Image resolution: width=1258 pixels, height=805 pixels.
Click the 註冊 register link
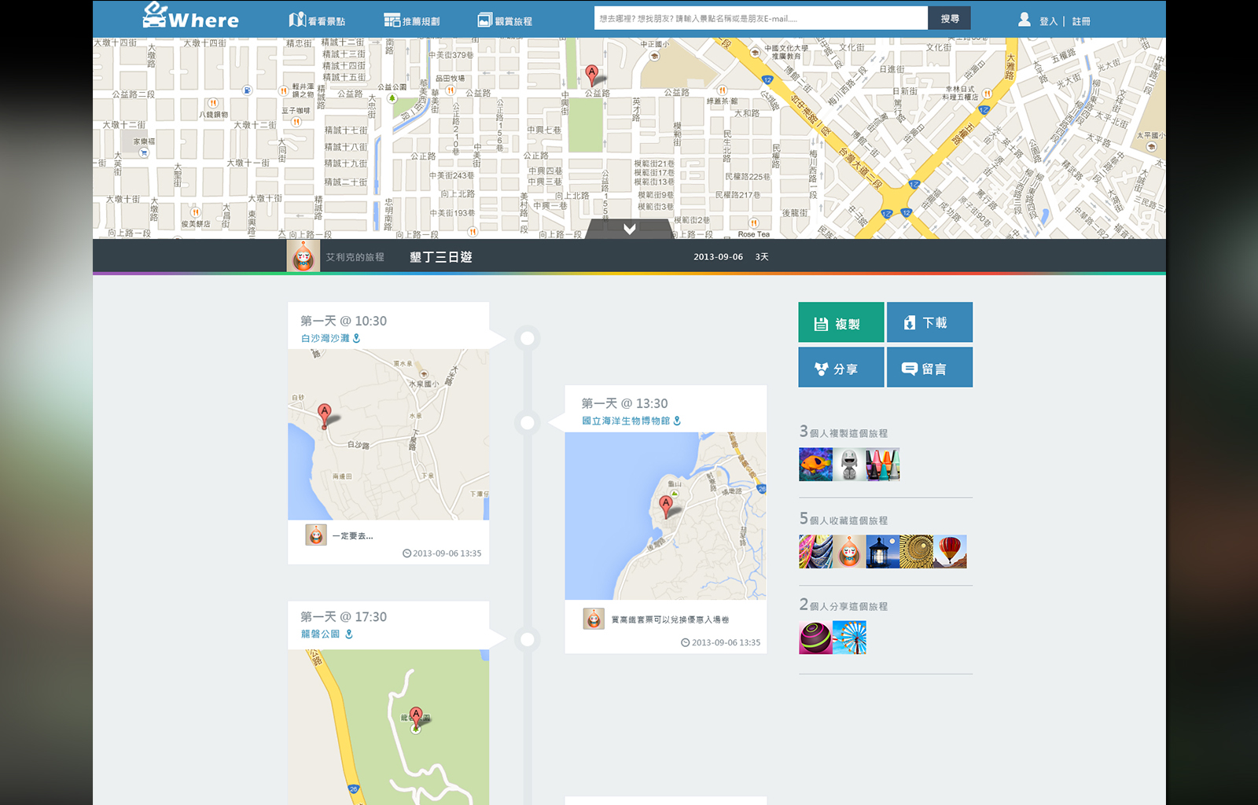1081,21
